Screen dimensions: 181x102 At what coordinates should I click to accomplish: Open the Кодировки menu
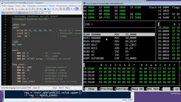coord(31,6)
